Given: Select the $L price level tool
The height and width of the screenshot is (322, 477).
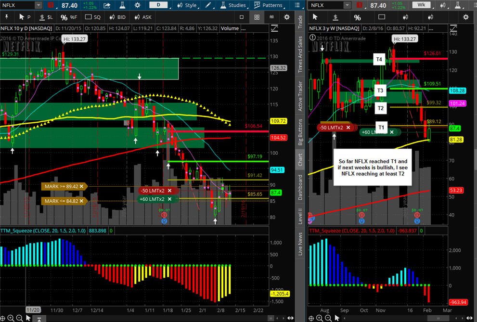Looking at the screenshot, I should 46,17.
